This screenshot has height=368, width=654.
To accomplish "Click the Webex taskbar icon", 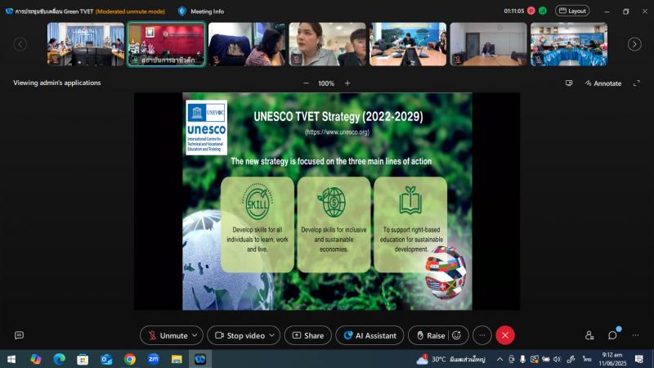I will [x=200, y=359].
